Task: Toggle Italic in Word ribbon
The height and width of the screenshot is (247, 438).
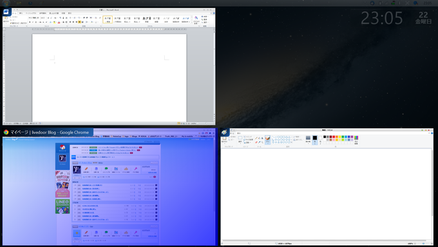Action: [33, 22]
